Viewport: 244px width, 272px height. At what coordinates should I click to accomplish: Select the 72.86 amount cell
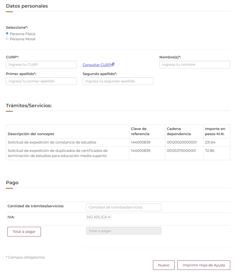[210, 151]
